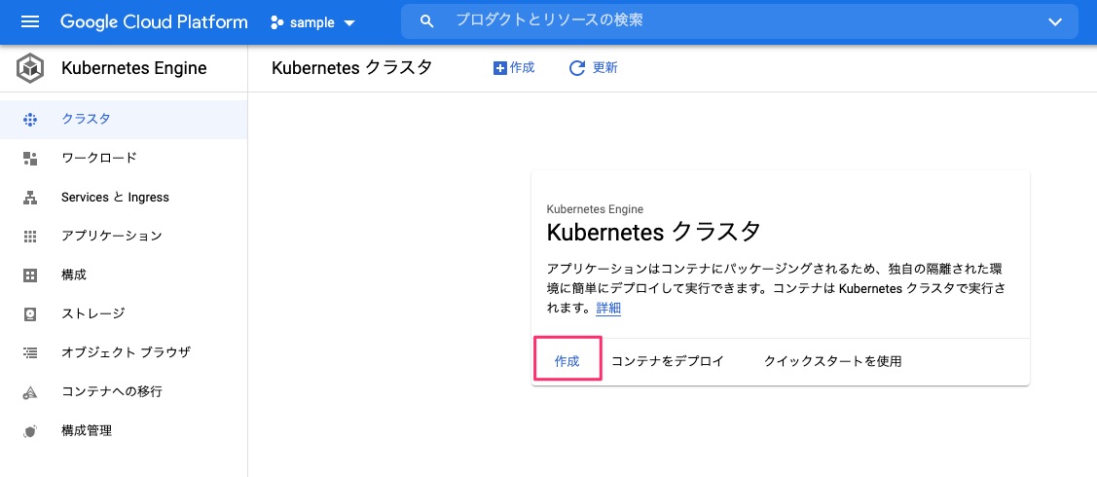Screen dimensions: 1097x477
Task: Expand the search bar down chevron
Action: (x=1055, y=21)
